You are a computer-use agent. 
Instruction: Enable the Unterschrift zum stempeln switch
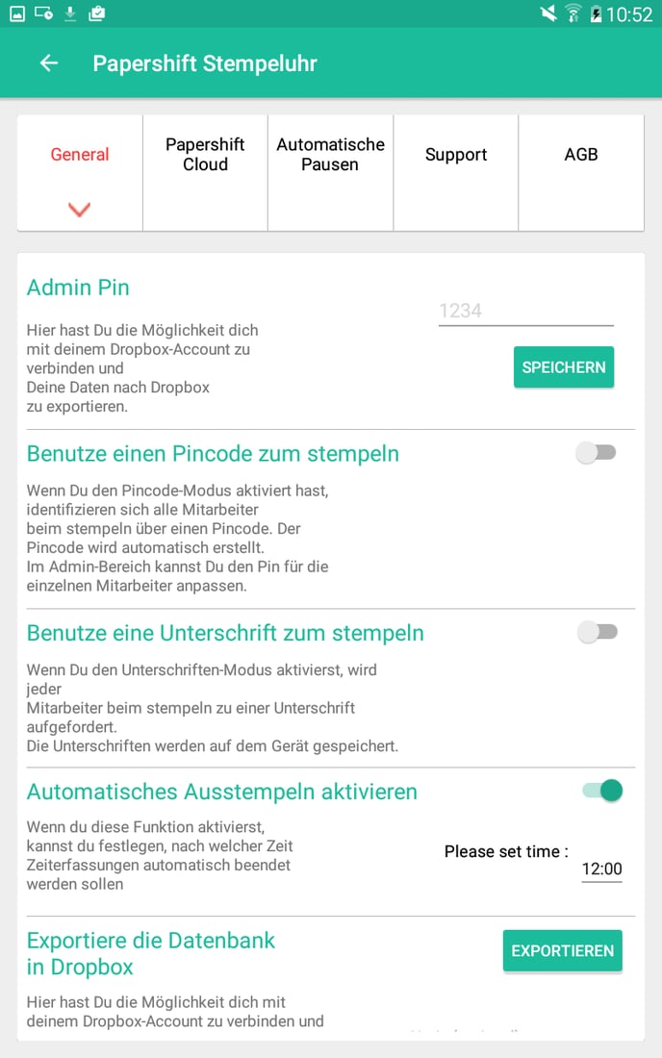click(x=597, y=632)
